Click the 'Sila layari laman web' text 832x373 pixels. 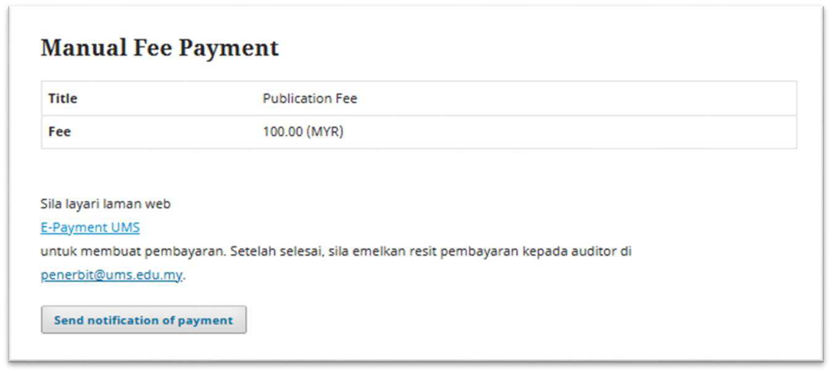point(106,204)
